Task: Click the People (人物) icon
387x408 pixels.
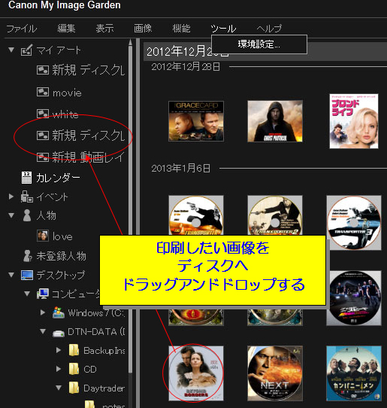Action: [x=27, y=215]
